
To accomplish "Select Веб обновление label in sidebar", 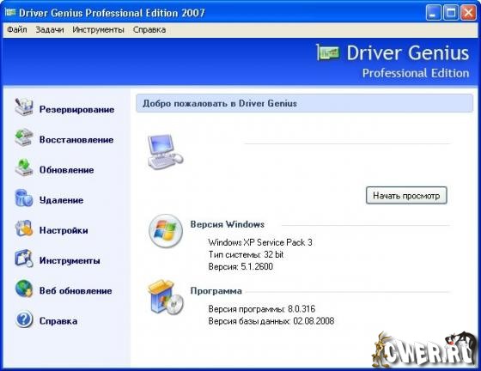I will (76, 290).
